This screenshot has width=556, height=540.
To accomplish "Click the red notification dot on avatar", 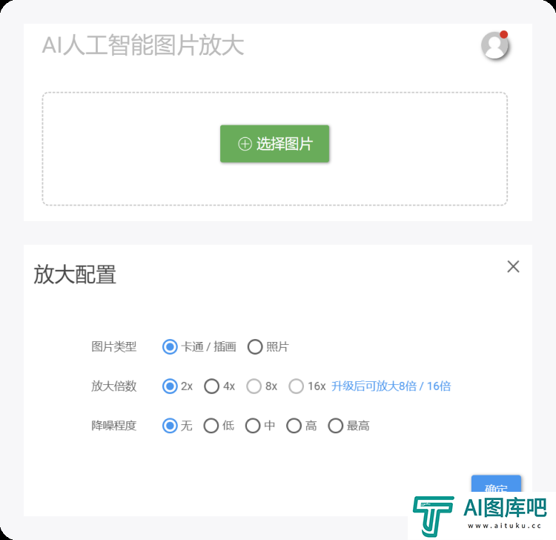I will click(x=503, y=34).
